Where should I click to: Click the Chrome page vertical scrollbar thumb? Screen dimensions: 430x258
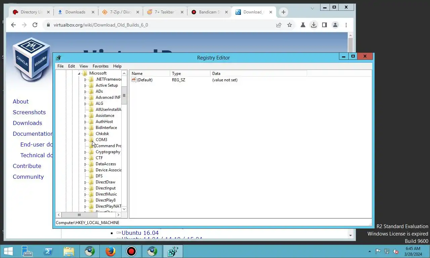(x=350, y=45)
